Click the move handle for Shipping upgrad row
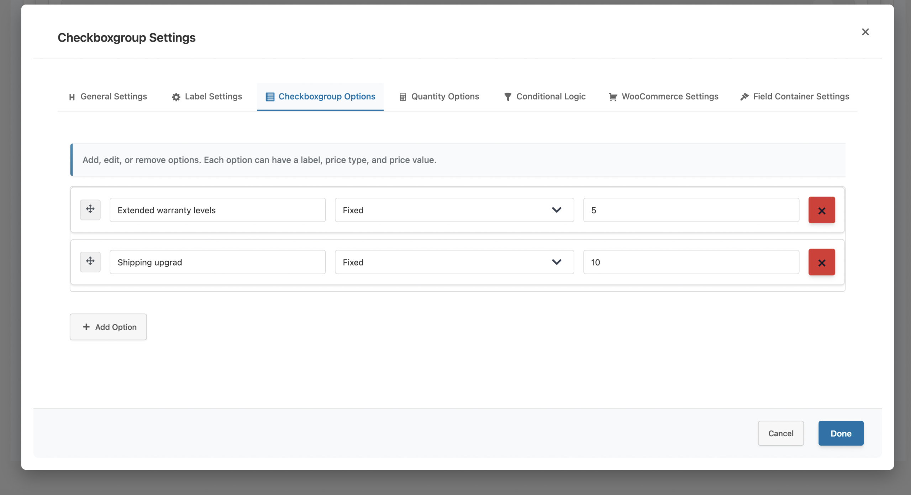Image resolution: width=911 pixels, height=495 pixels. click(90, 261)
